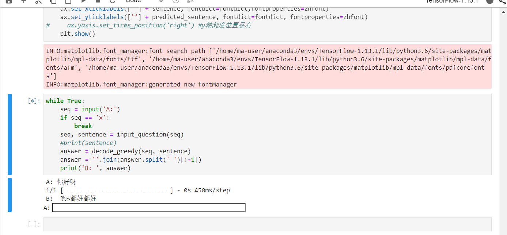507x235 pixels.
Task: Switch kernel via TensorFlow-1.13.1 label
Action: coord(452,1)
